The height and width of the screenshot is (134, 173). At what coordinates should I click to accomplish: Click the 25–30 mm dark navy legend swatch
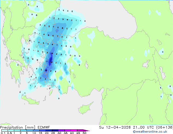point(55,130)
